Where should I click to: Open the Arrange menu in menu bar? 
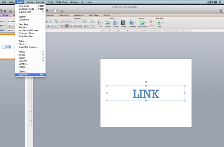pos(40,2)
